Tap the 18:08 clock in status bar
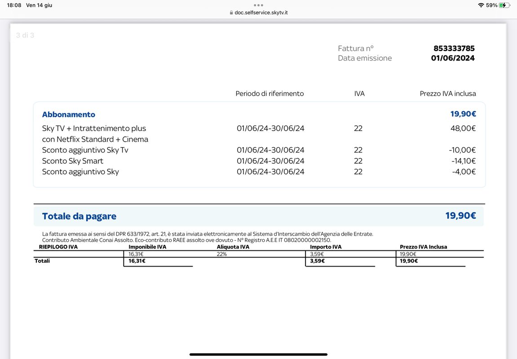The image size is (517, 359). 14,5
